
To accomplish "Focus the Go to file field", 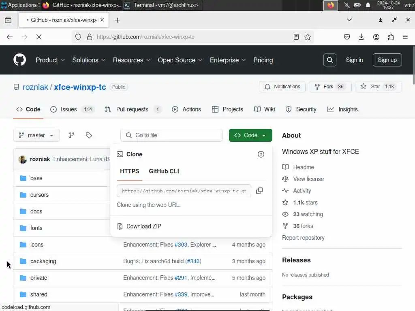I will coord(171,135).
